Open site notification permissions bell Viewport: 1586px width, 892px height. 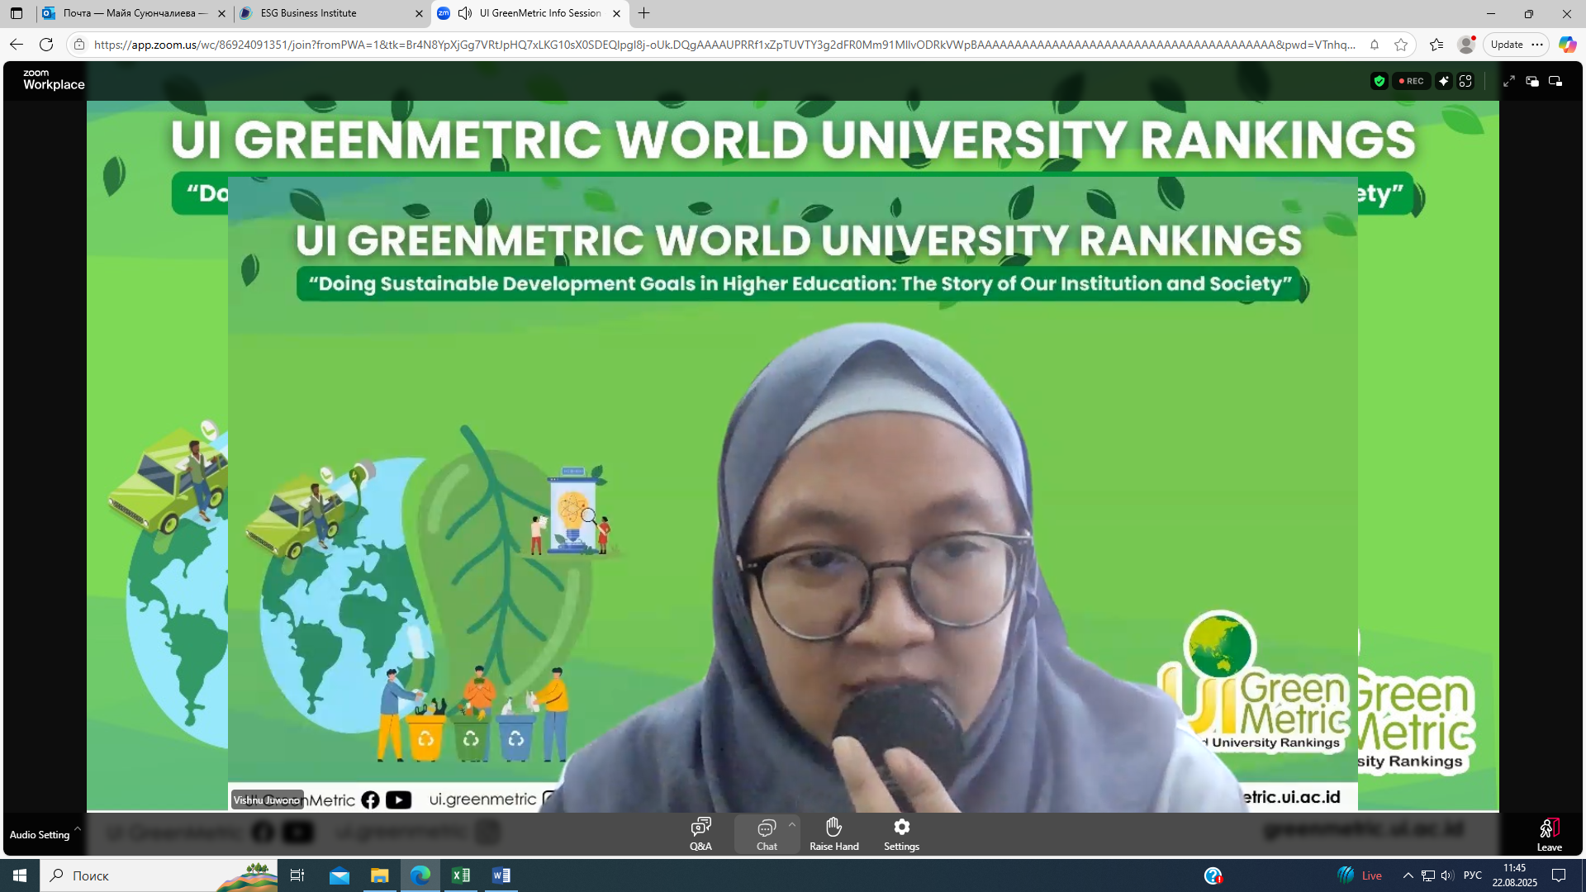[1375, 45]
